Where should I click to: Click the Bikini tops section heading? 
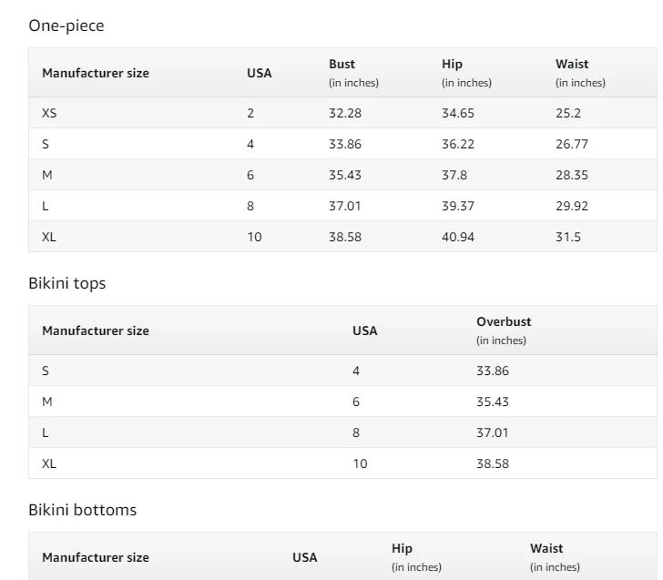click(x=67, y=283)
